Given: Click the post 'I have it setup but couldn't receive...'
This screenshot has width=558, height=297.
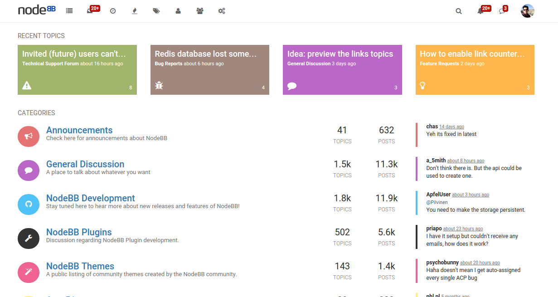Looking at the screenshot, I should tap(472, 240).
